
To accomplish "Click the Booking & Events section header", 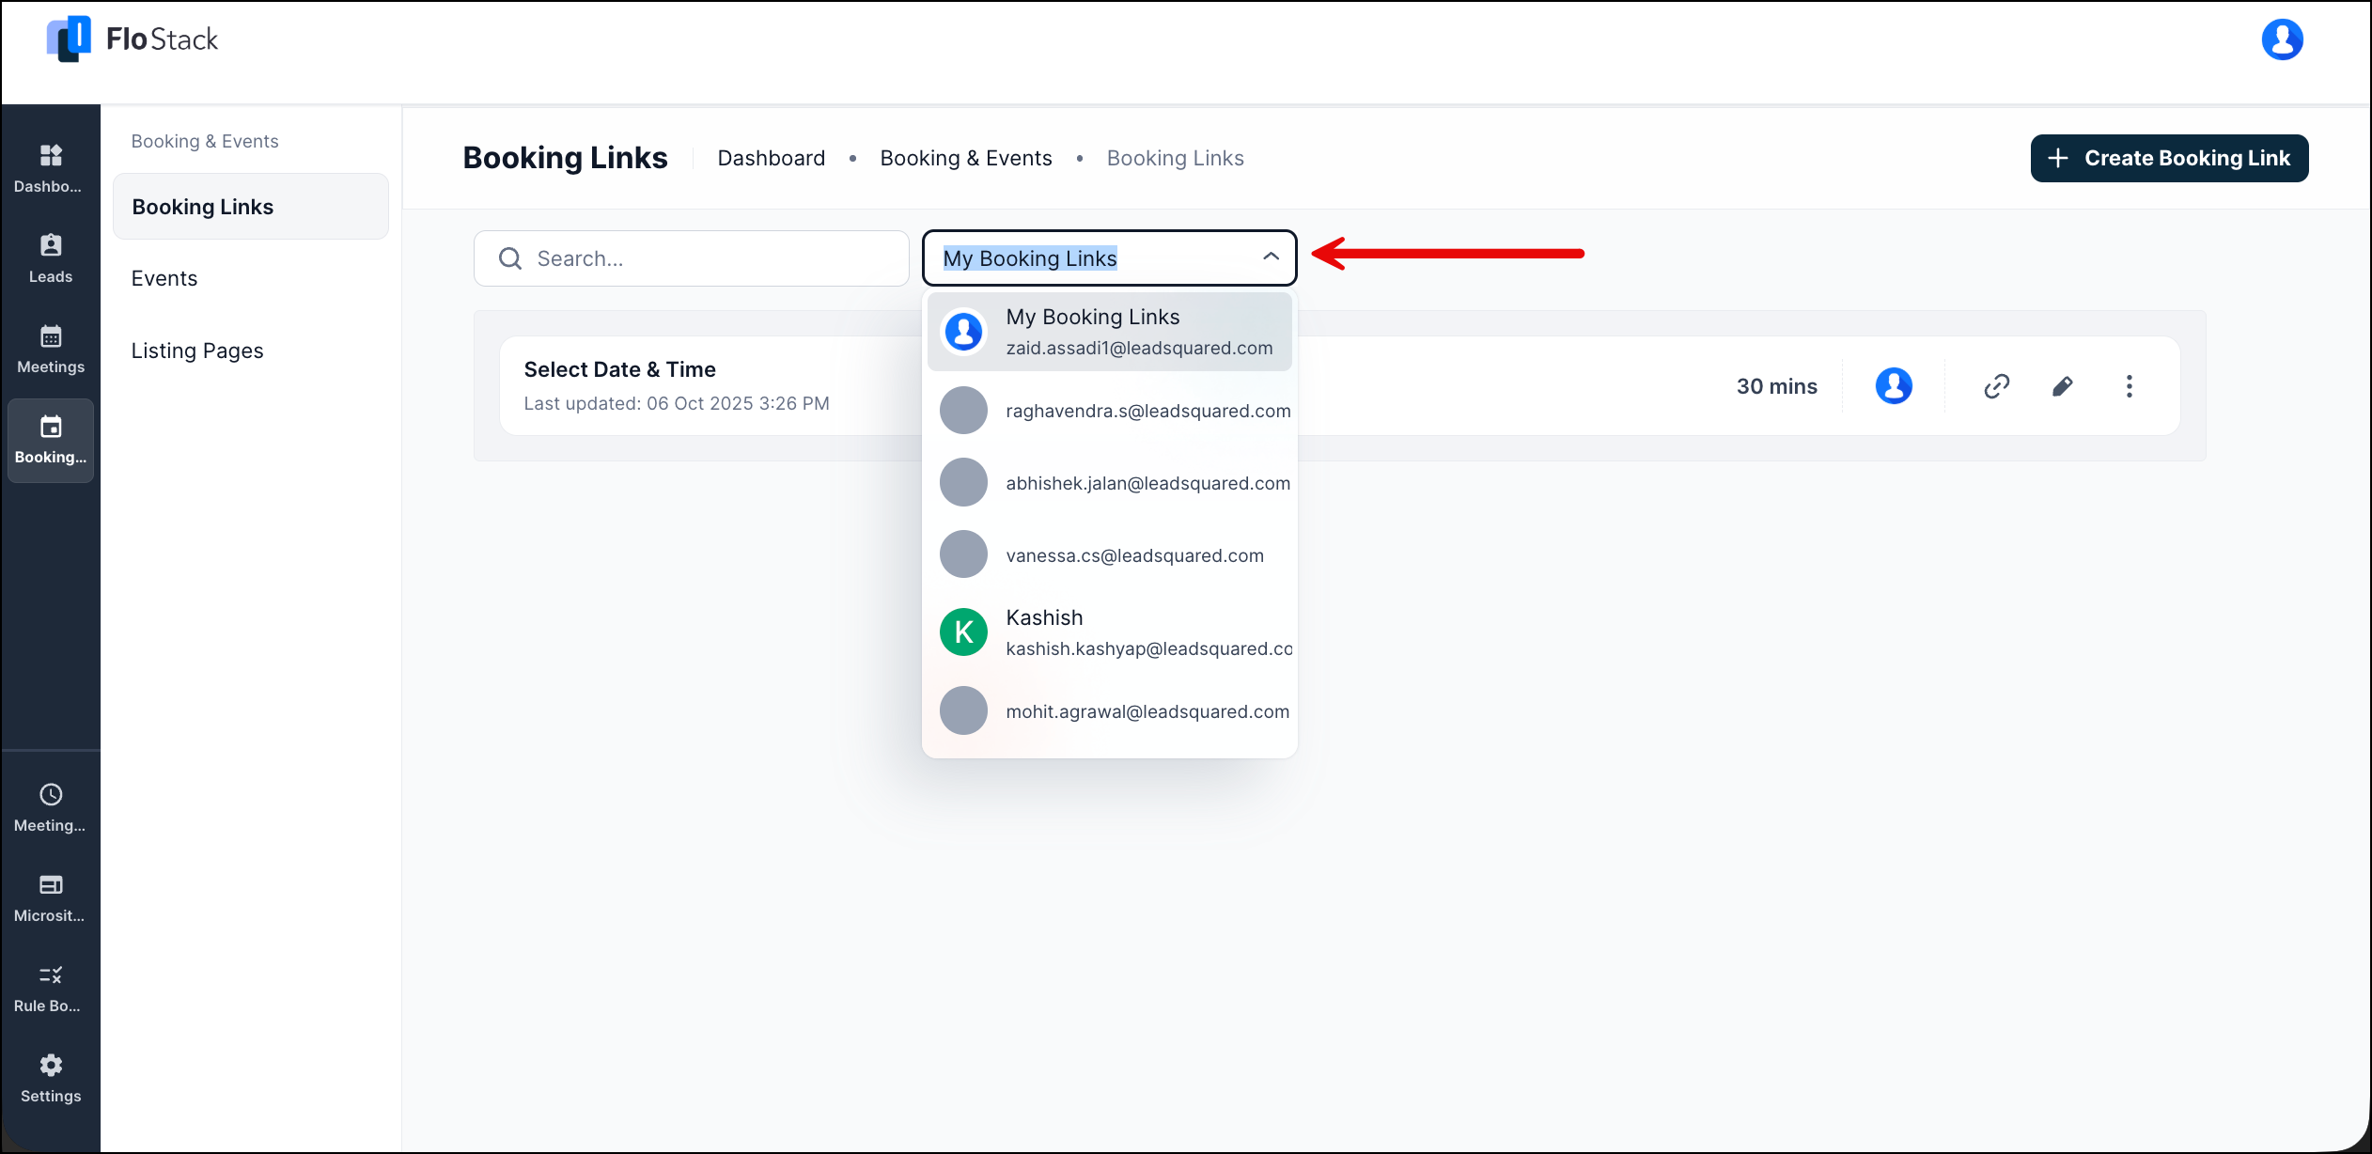I will (205, 141).
